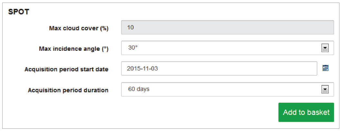Click the value 10 in cloud cover

tap(130, 27)
